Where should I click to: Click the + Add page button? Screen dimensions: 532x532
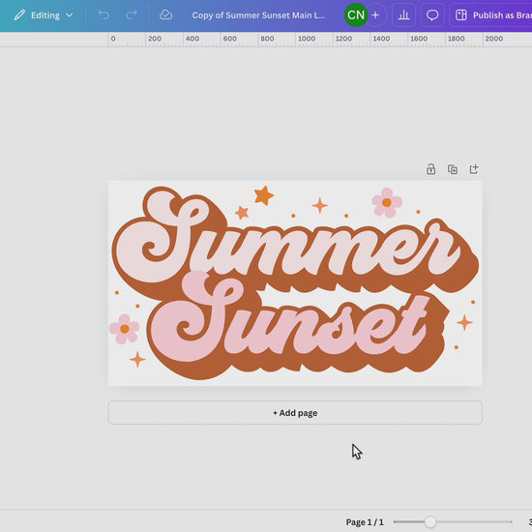pyautogui.click(x=295, y=413)
